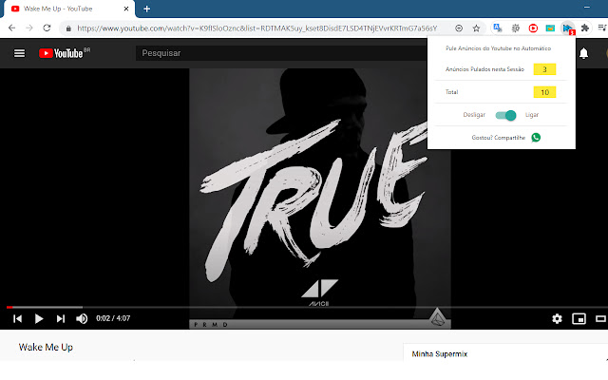Click the Total label in the popup
The width and height of the screenshot is (608, 380).
(x=452, y=92)
